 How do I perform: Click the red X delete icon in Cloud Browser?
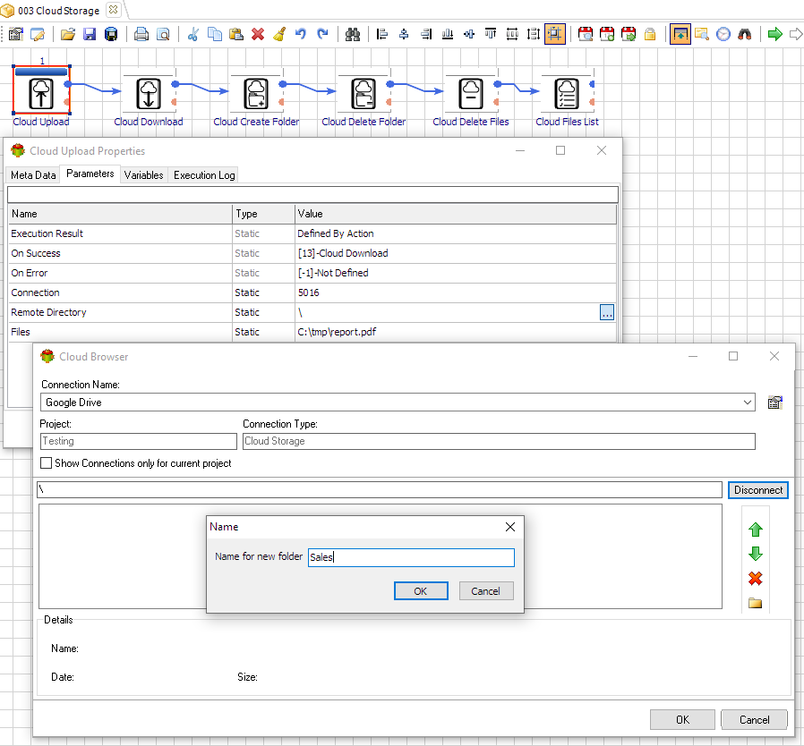(x=756, y=579)
